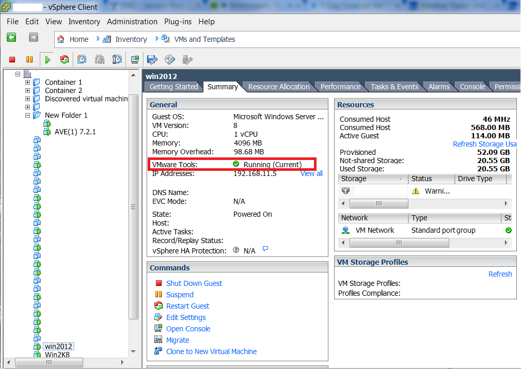Select the Tasks & Events tab
This screenshot has height=369, width=521.
pos(394,86)
